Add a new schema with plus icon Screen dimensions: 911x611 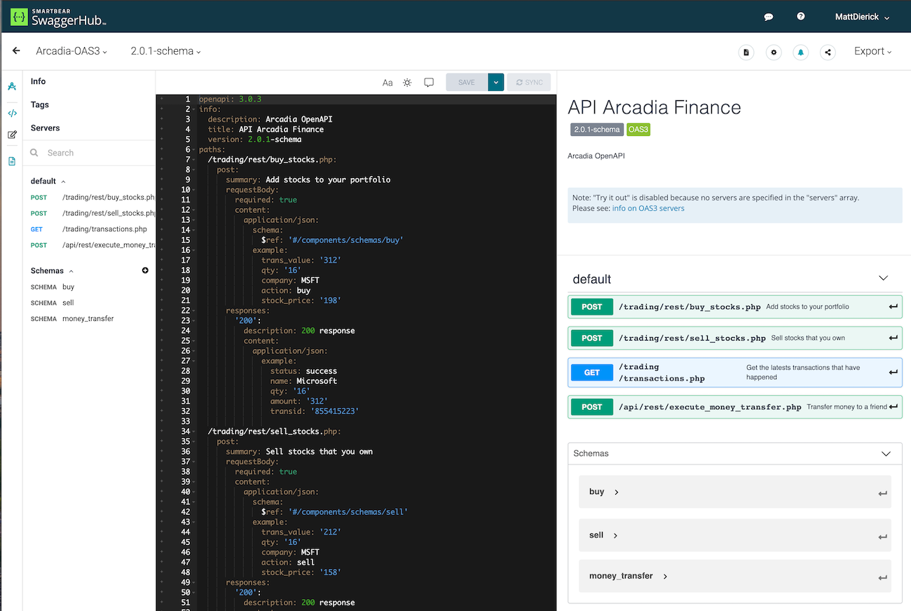pyautogui.click(x=145, y=270)
